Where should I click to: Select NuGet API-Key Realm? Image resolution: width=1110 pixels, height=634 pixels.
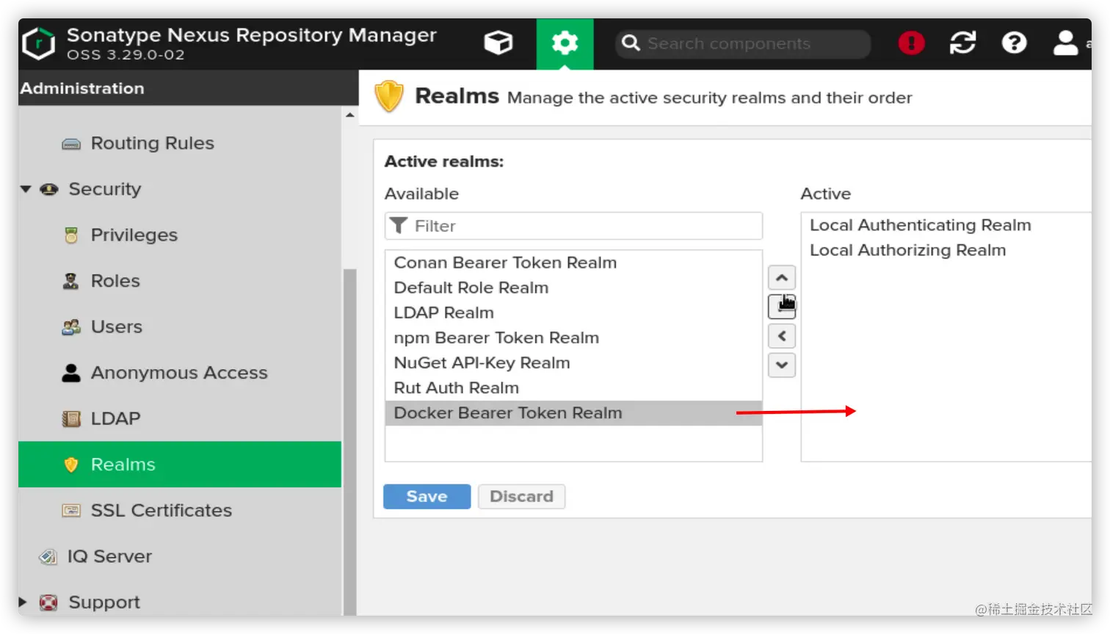tap(573, 362)
